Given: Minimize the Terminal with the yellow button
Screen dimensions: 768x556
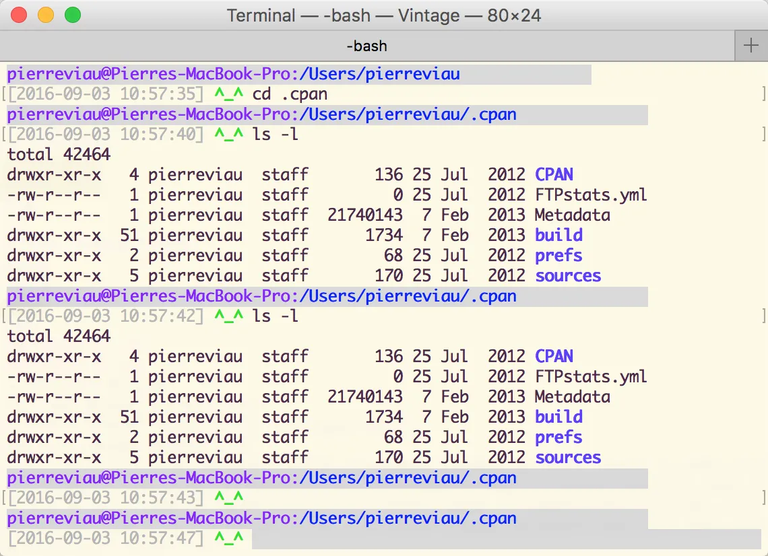Looking at the screenshot, I should click(46, 15).
